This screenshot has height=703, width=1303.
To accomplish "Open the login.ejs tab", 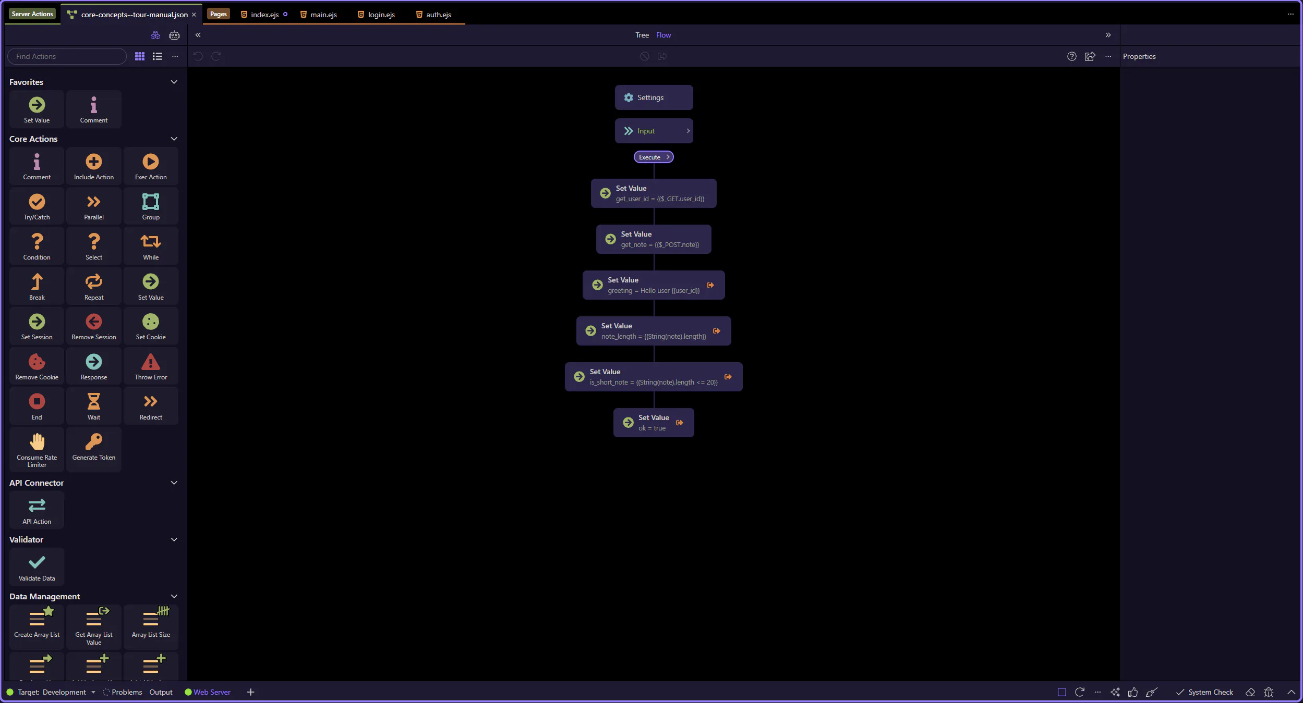I will point(381,15).
